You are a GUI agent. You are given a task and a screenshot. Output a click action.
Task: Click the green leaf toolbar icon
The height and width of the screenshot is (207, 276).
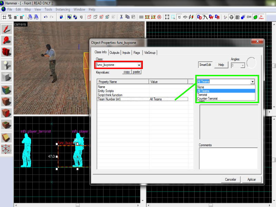click(255, 17)
